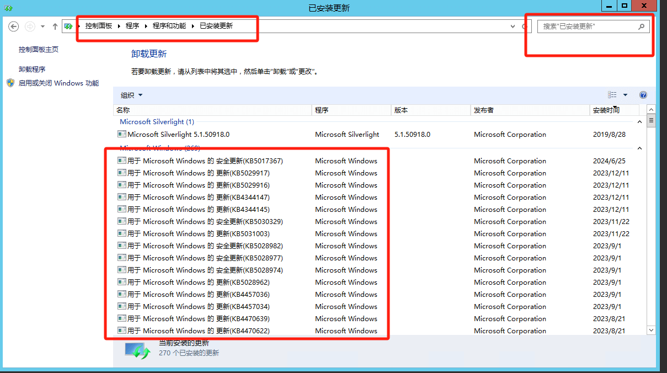Click the icon of Microsoft Silverlight 5.1.50918.0 row
This screenshot has height=373, width=667.
click(x=122, y=134)
